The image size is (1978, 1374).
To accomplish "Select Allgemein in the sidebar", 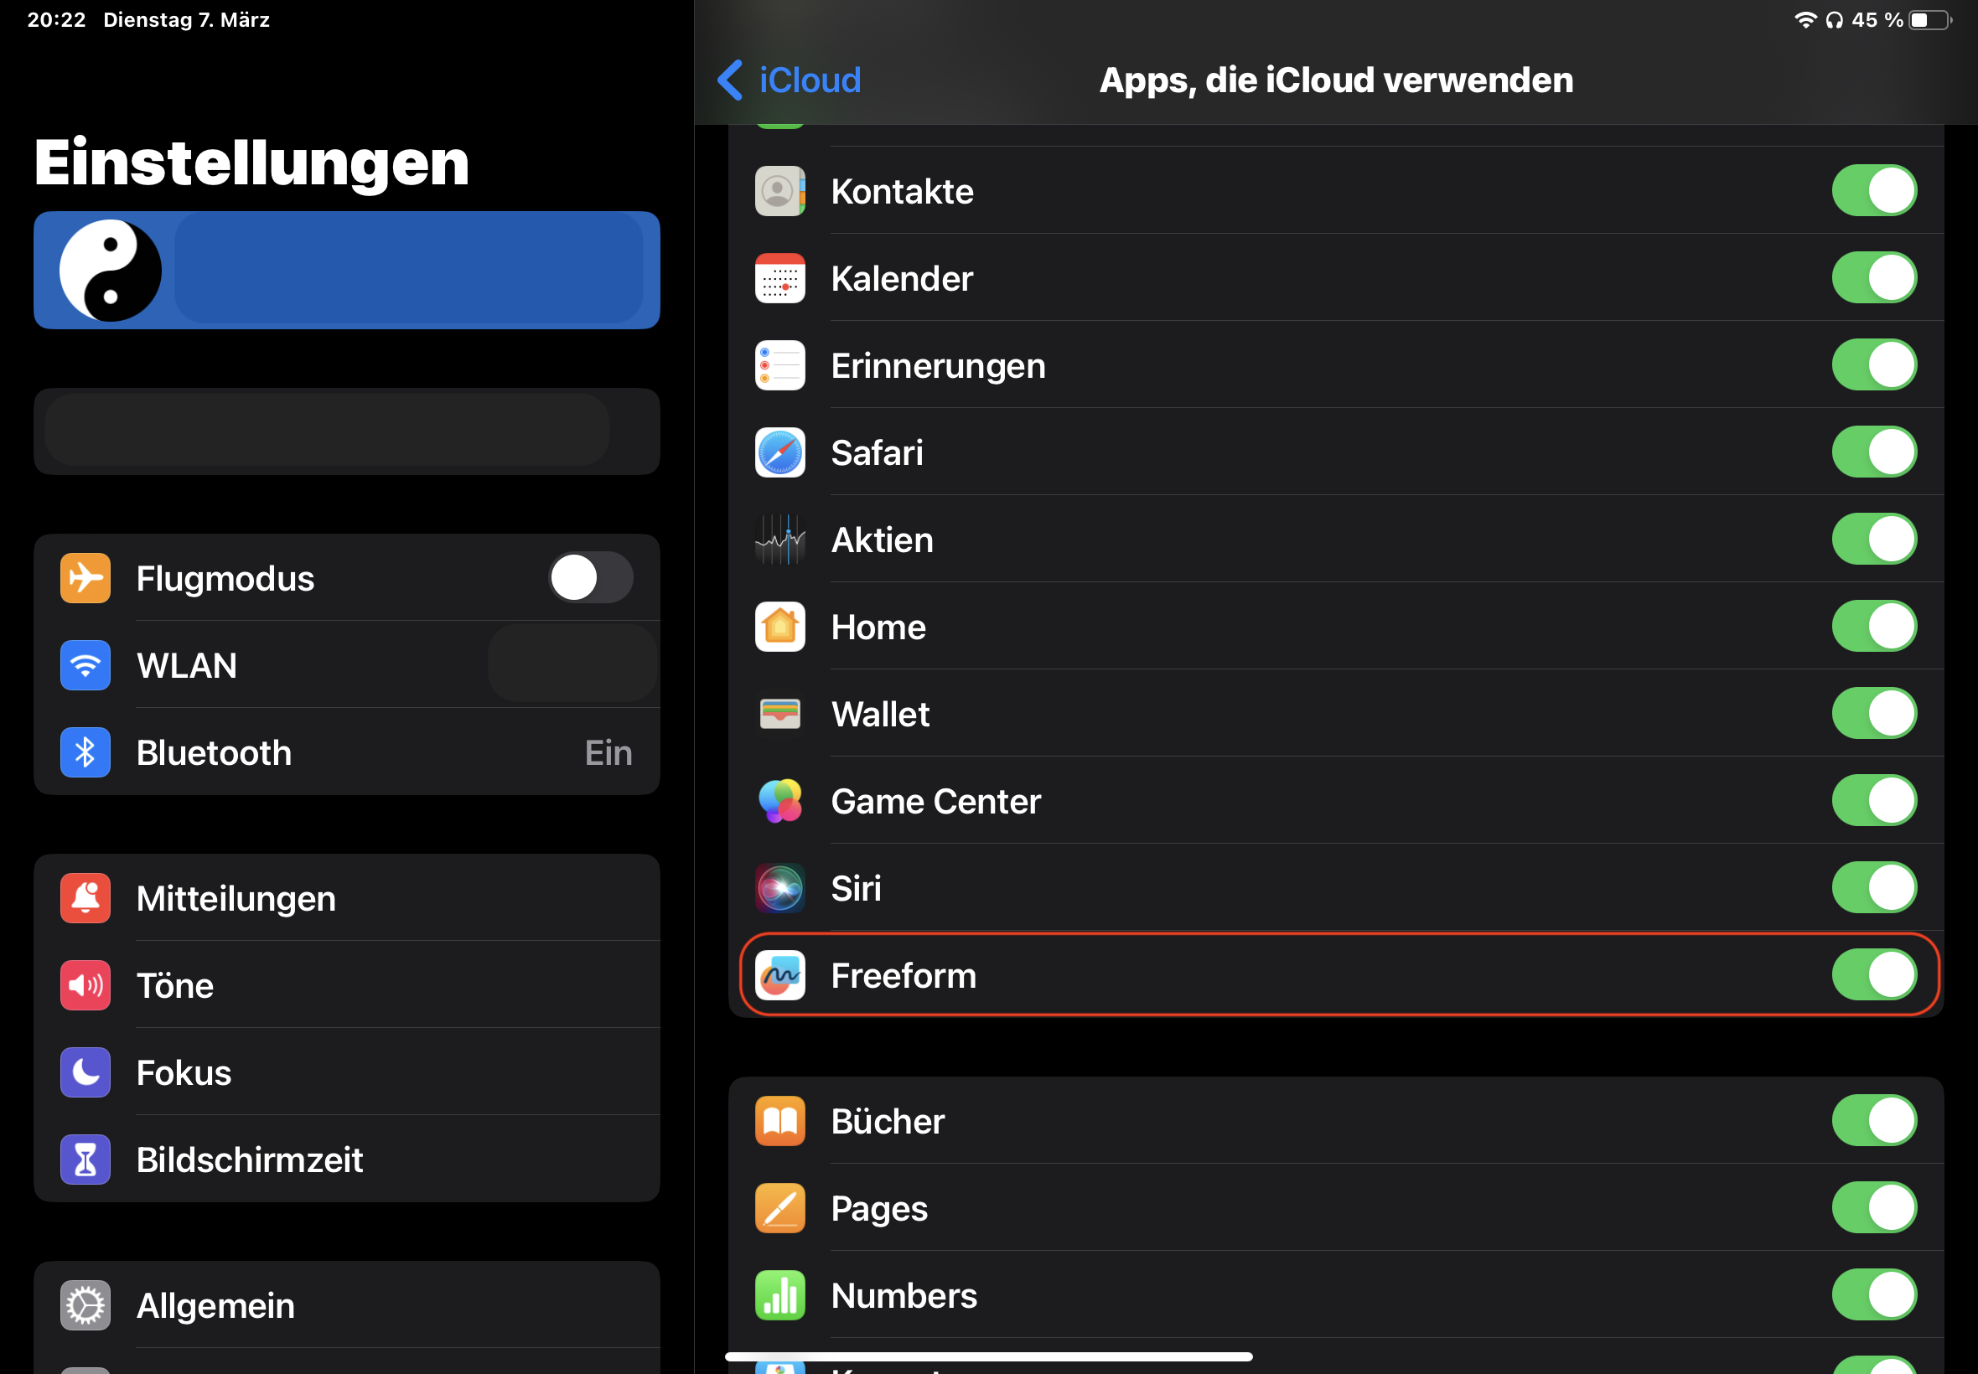I will (x=347, y=1305).
